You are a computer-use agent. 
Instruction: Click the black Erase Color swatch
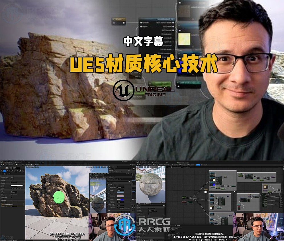[14, 187]
